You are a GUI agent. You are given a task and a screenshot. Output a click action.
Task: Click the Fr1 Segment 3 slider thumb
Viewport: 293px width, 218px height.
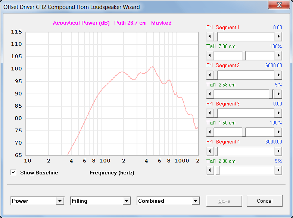(216, 113)
